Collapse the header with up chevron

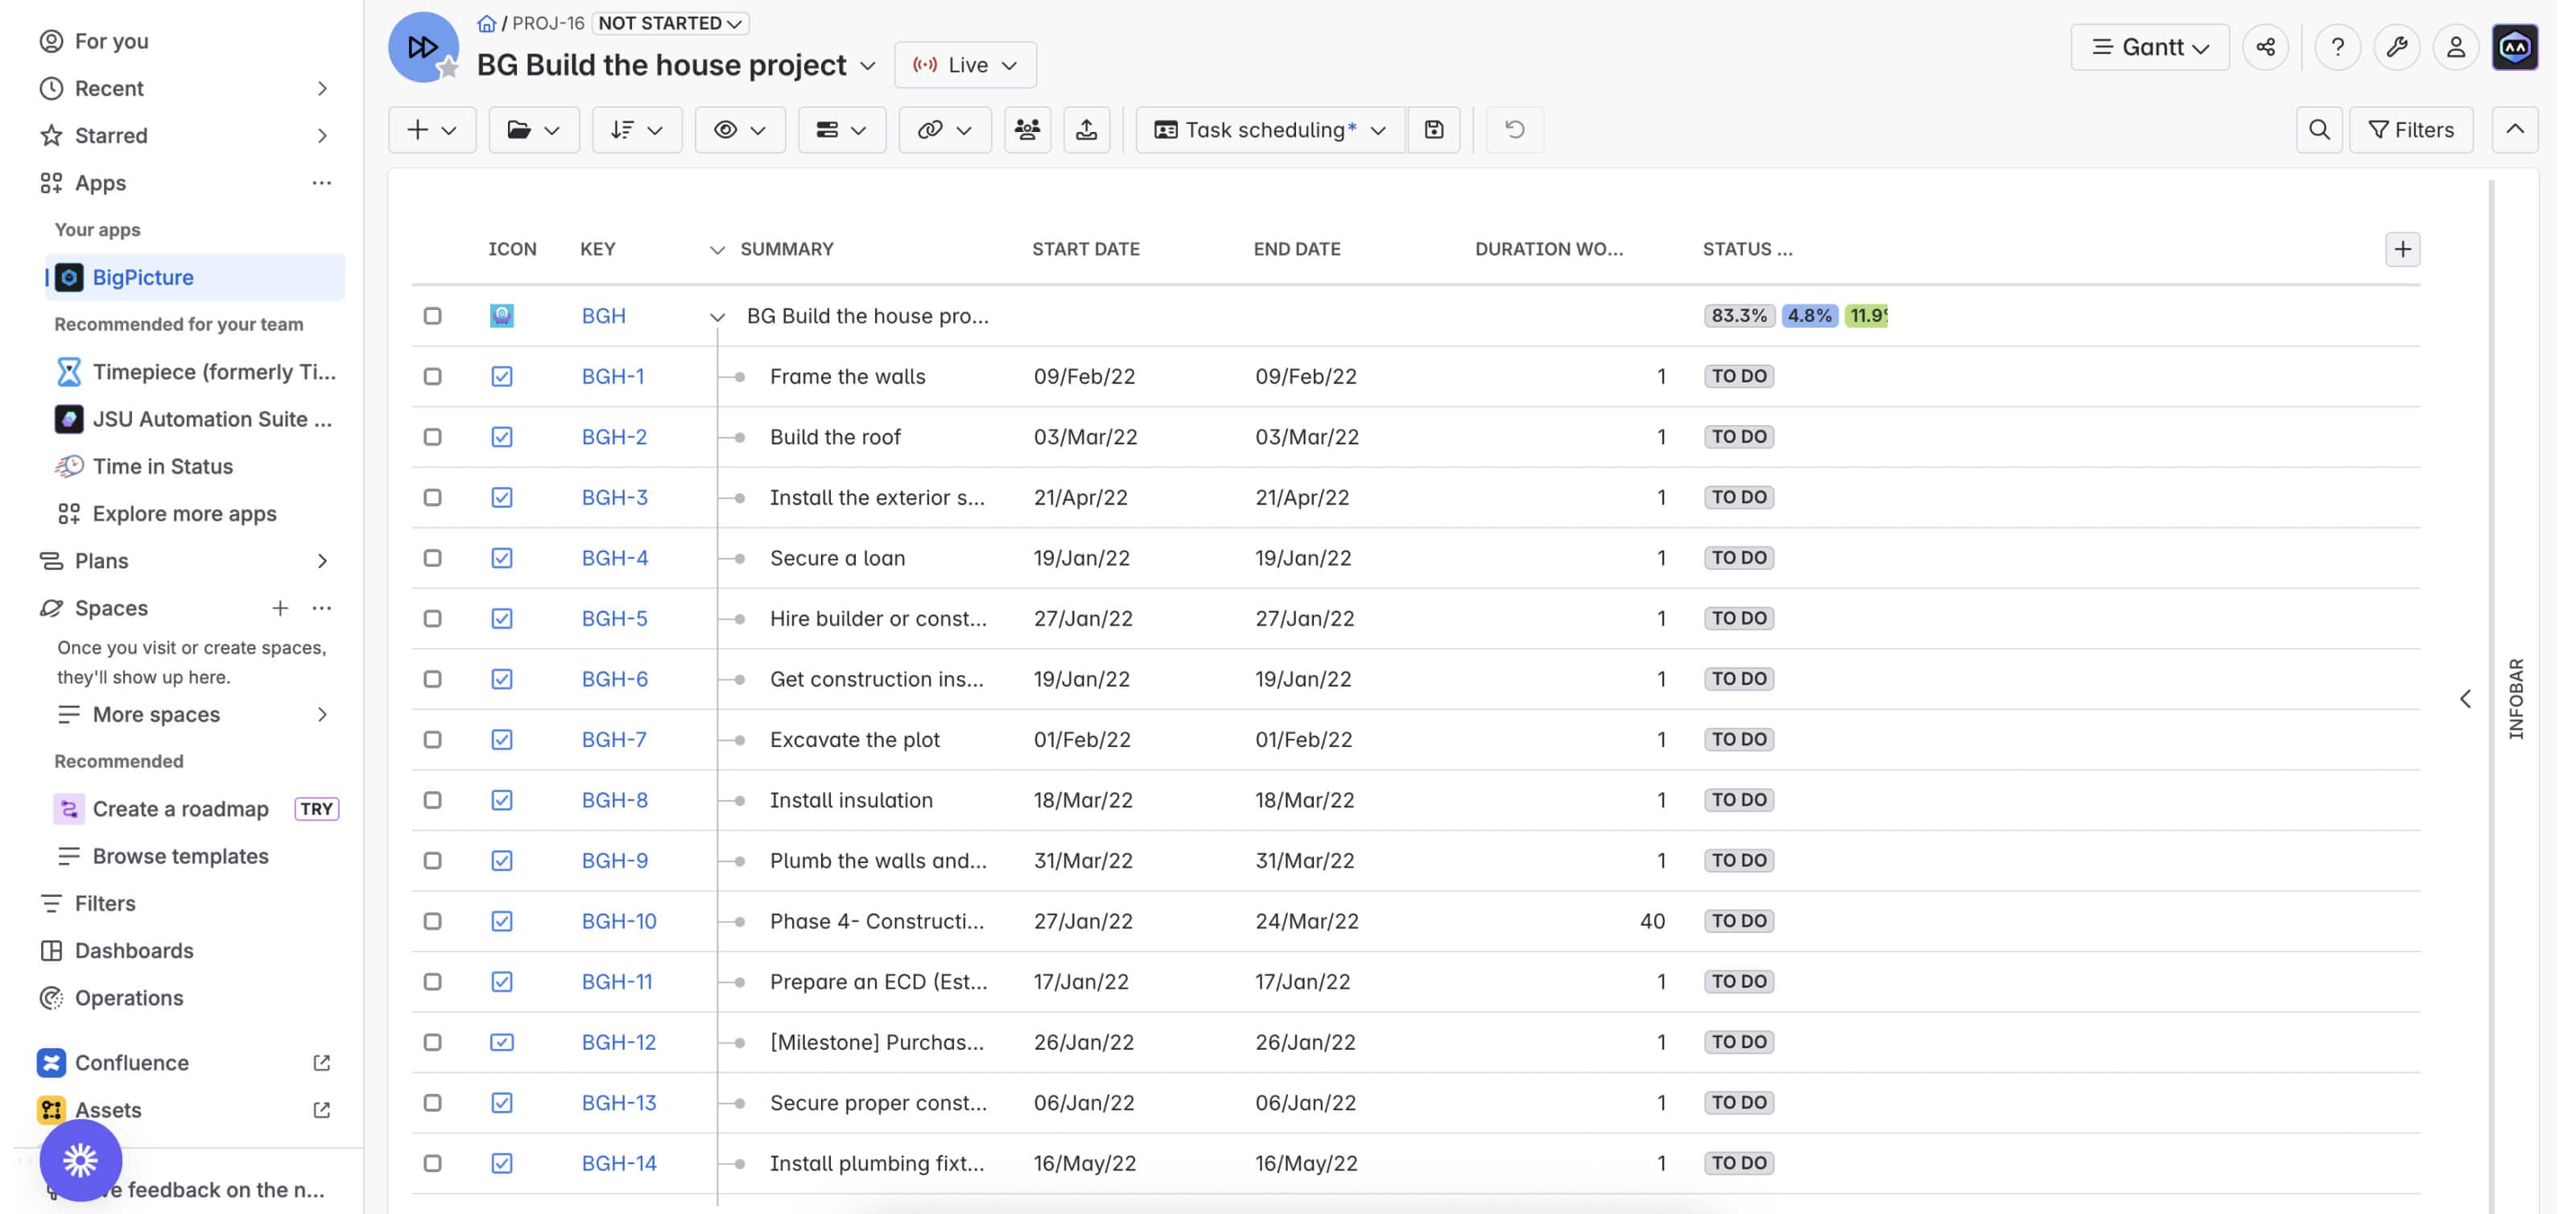click(x=2514, y=130)
